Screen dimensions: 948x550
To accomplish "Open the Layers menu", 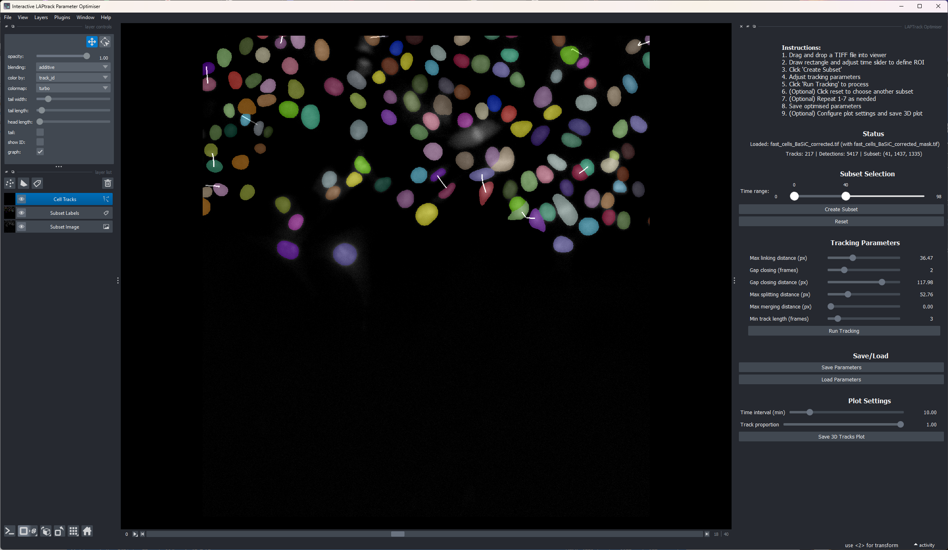I will click(41, 17).
